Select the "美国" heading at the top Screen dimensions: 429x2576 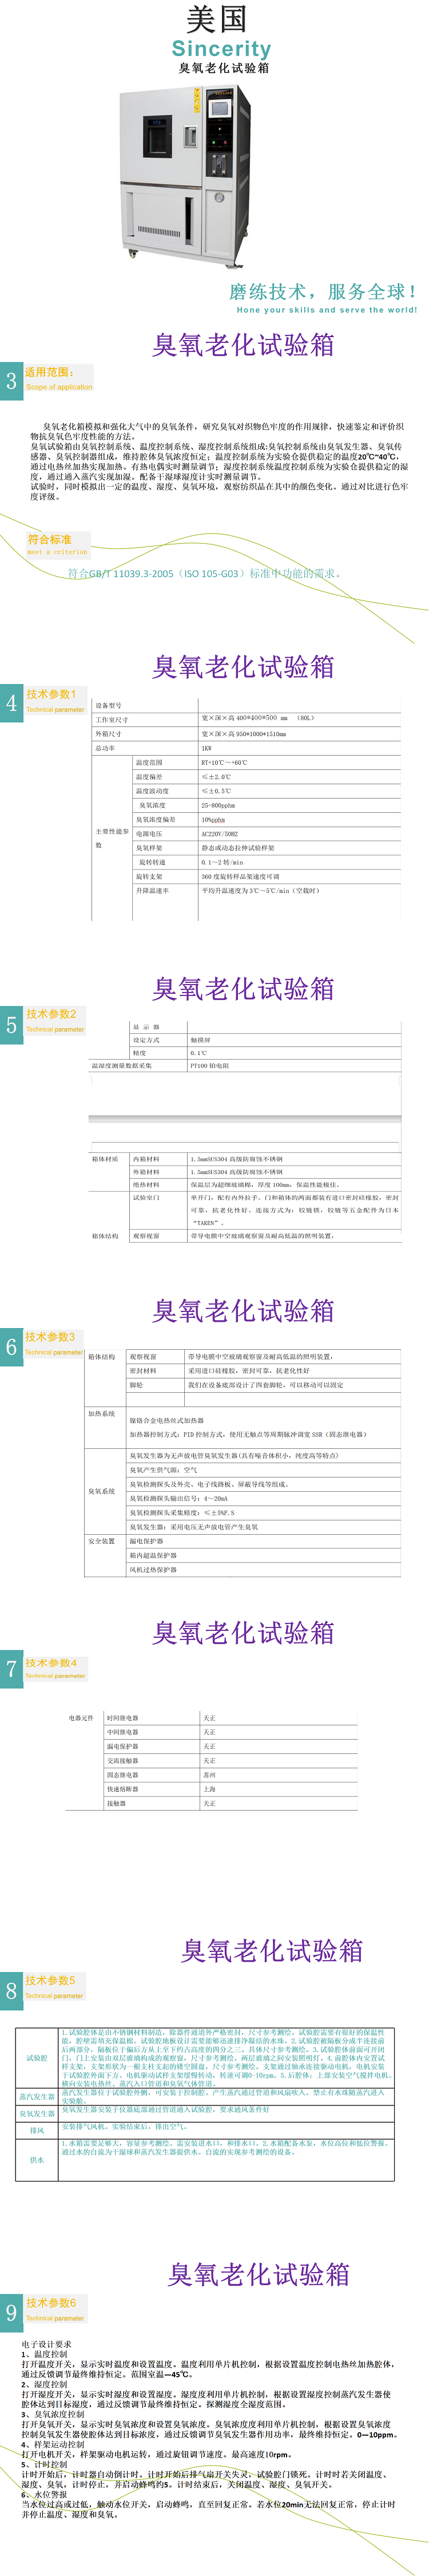point(216,18)
